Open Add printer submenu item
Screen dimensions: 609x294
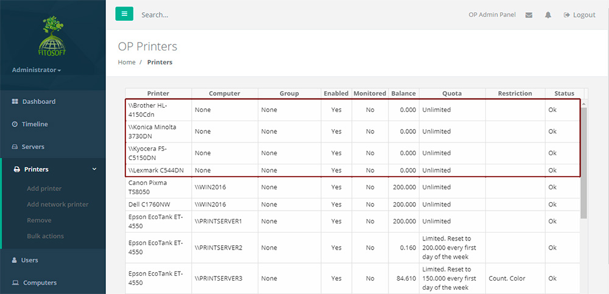click(x=44, y=189)
